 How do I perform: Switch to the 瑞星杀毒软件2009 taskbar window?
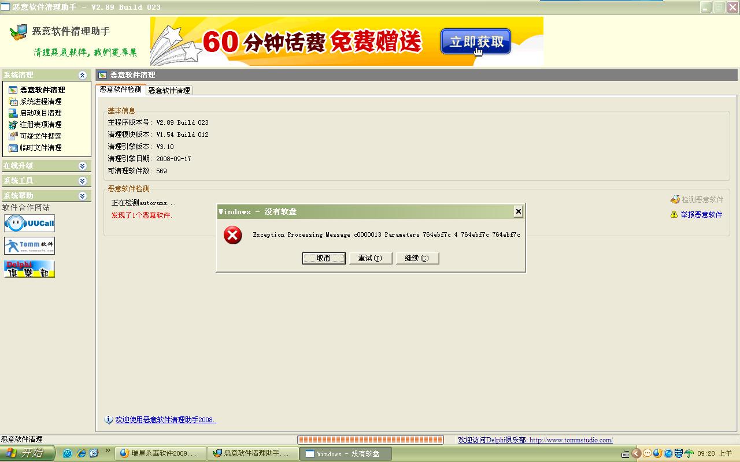click(x=160, y=454)
